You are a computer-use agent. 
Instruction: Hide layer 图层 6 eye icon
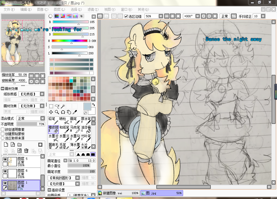tap(5, 171)
